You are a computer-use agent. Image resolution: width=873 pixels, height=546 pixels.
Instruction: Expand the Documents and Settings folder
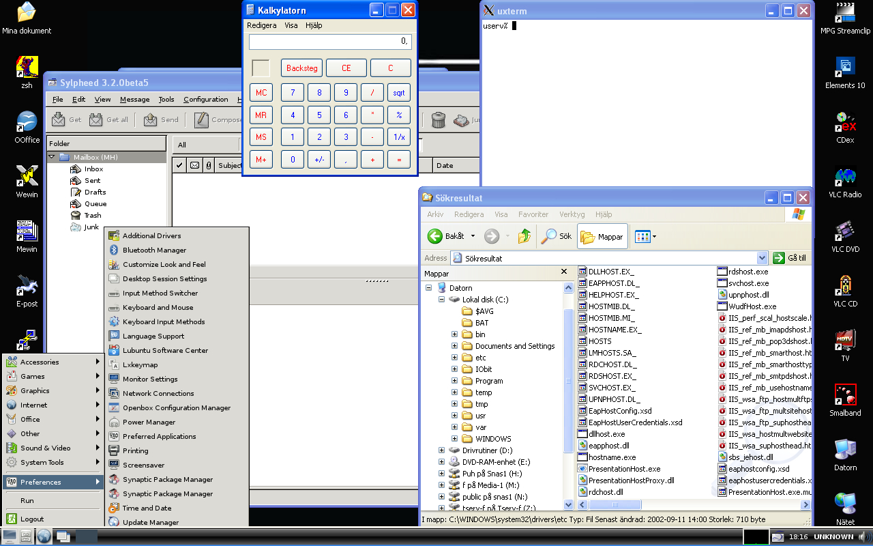pos(454,346)
